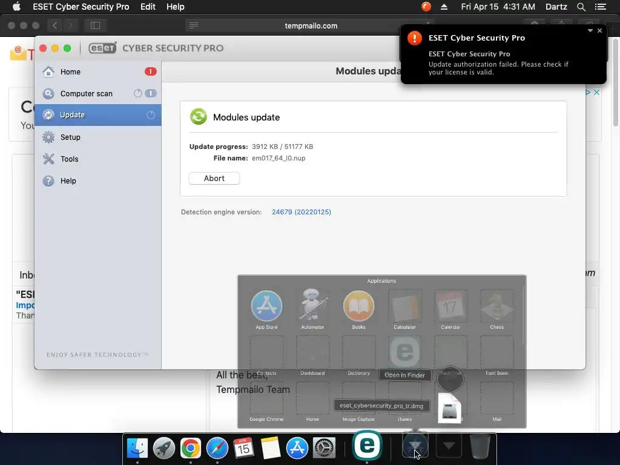Click the ESET logo in title bar

[x=102, y=48]
